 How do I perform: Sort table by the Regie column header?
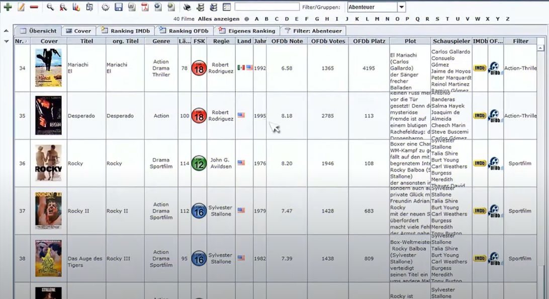pyautogui.click(x=221, y=41)
